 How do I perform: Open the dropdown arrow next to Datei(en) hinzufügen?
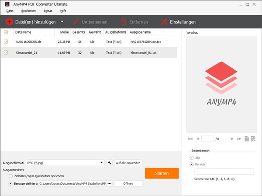(x=62, y=21)
